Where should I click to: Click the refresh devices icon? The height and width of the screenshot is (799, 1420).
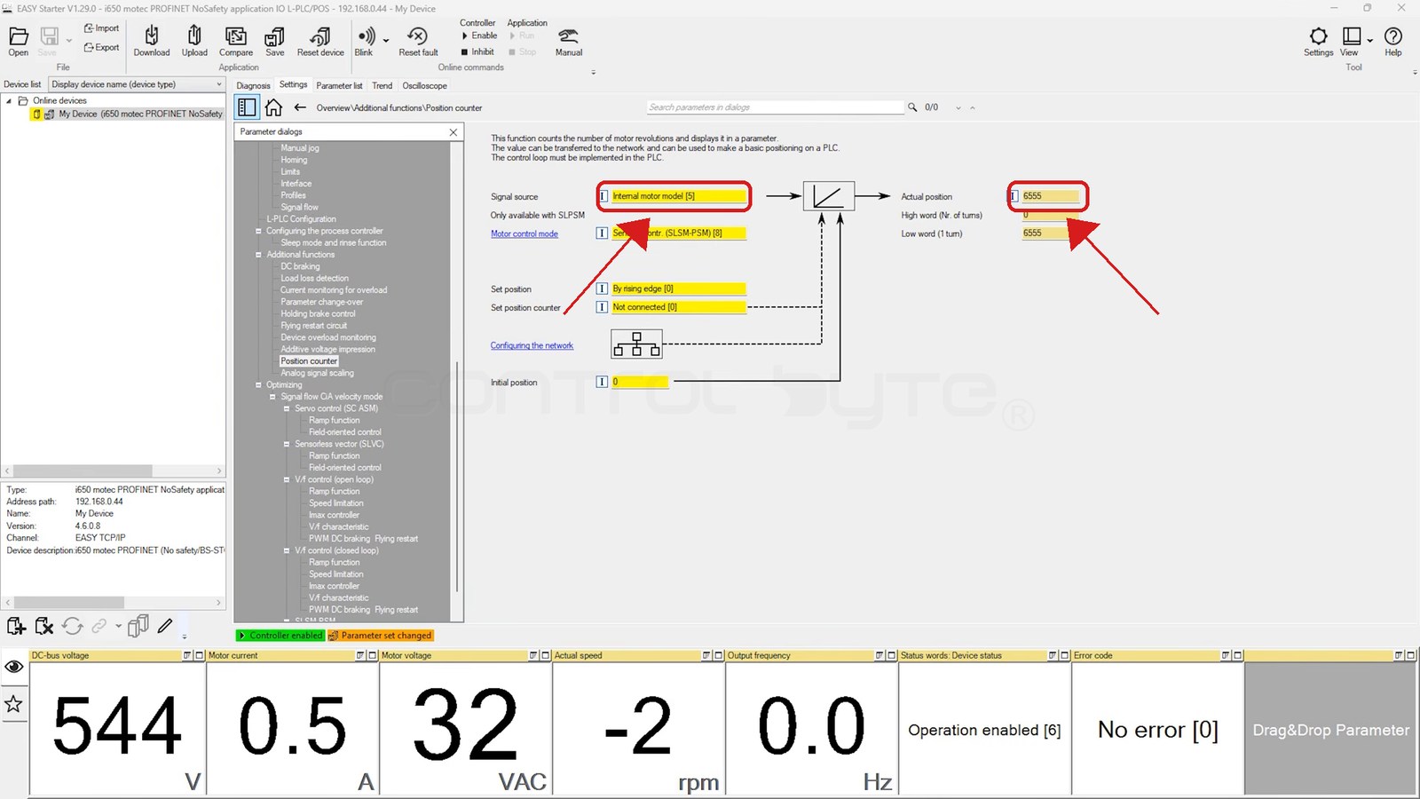pos(73,627)
